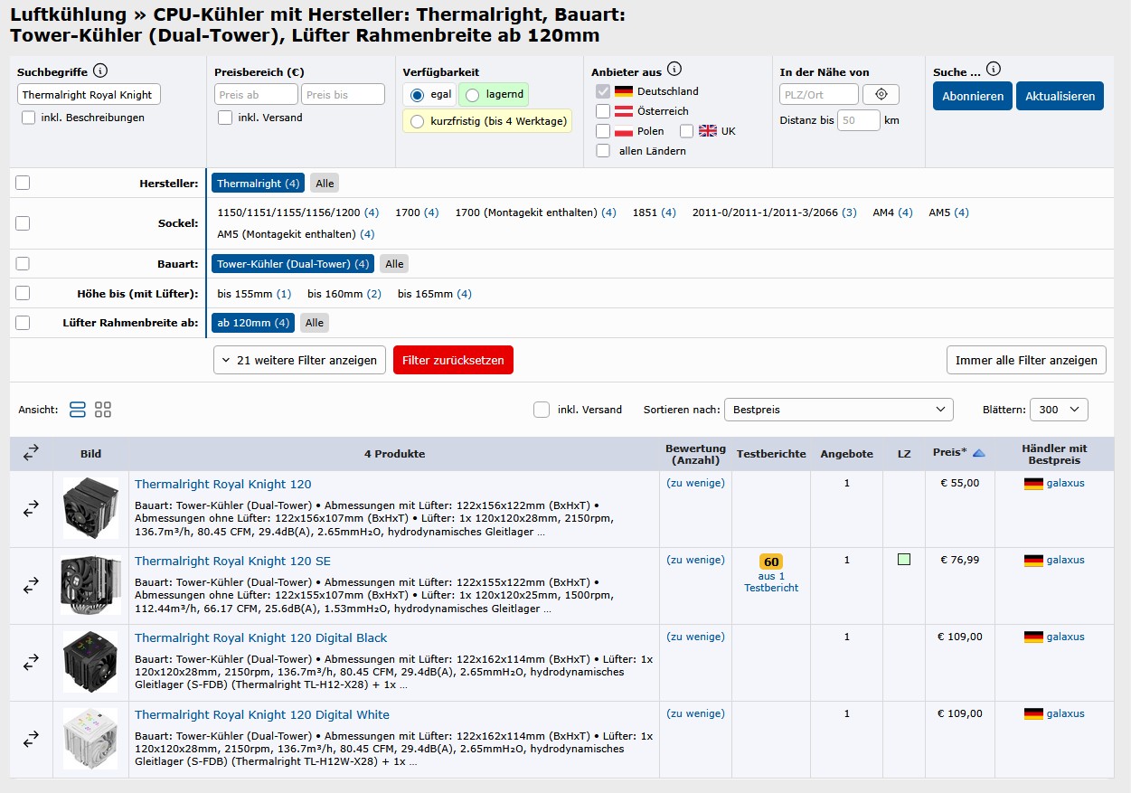1131x793 pixels.
Task: Click the Filter zurücksetzen button
Action: (x=453, y=360)
